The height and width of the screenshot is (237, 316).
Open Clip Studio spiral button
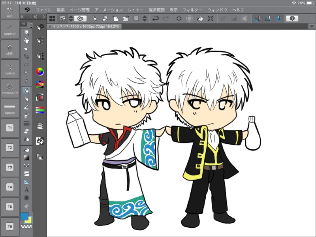[81, 19]
